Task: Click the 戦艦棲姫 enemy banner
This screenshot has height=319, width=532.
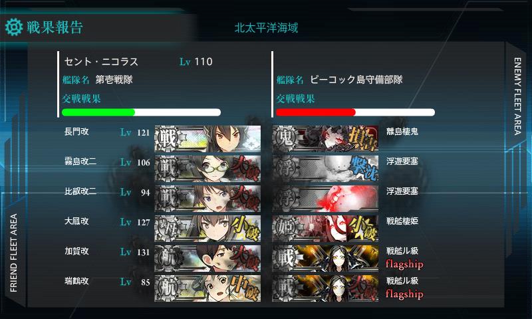Action: click(x=325, y=228)
